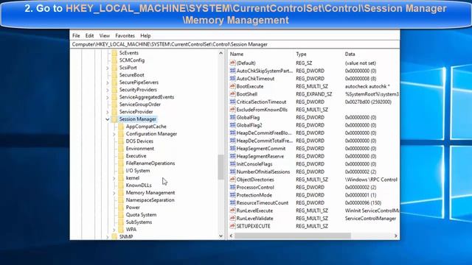Select the SCMConfig folder icon
The width and height of the screenshot is (472, 265).
114,60
